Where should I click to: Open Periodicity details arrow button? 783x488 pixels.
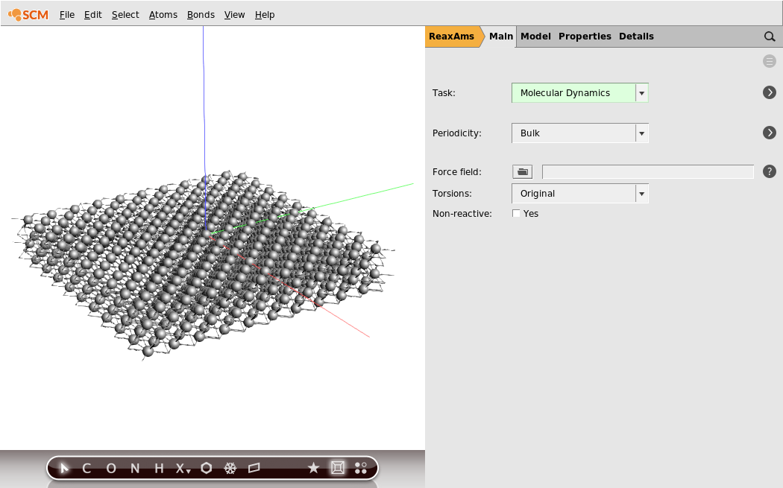click(770, 133)
